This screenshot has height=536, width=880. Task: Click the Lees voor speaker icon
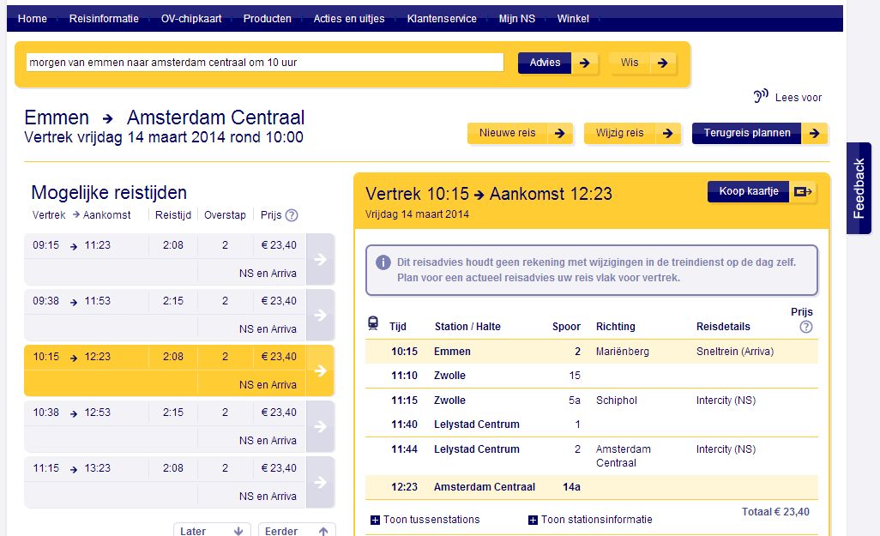(x=761, y=97)
